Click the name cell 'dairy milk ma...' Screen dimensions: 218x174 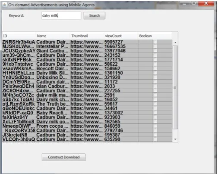(x=53, y=95)
